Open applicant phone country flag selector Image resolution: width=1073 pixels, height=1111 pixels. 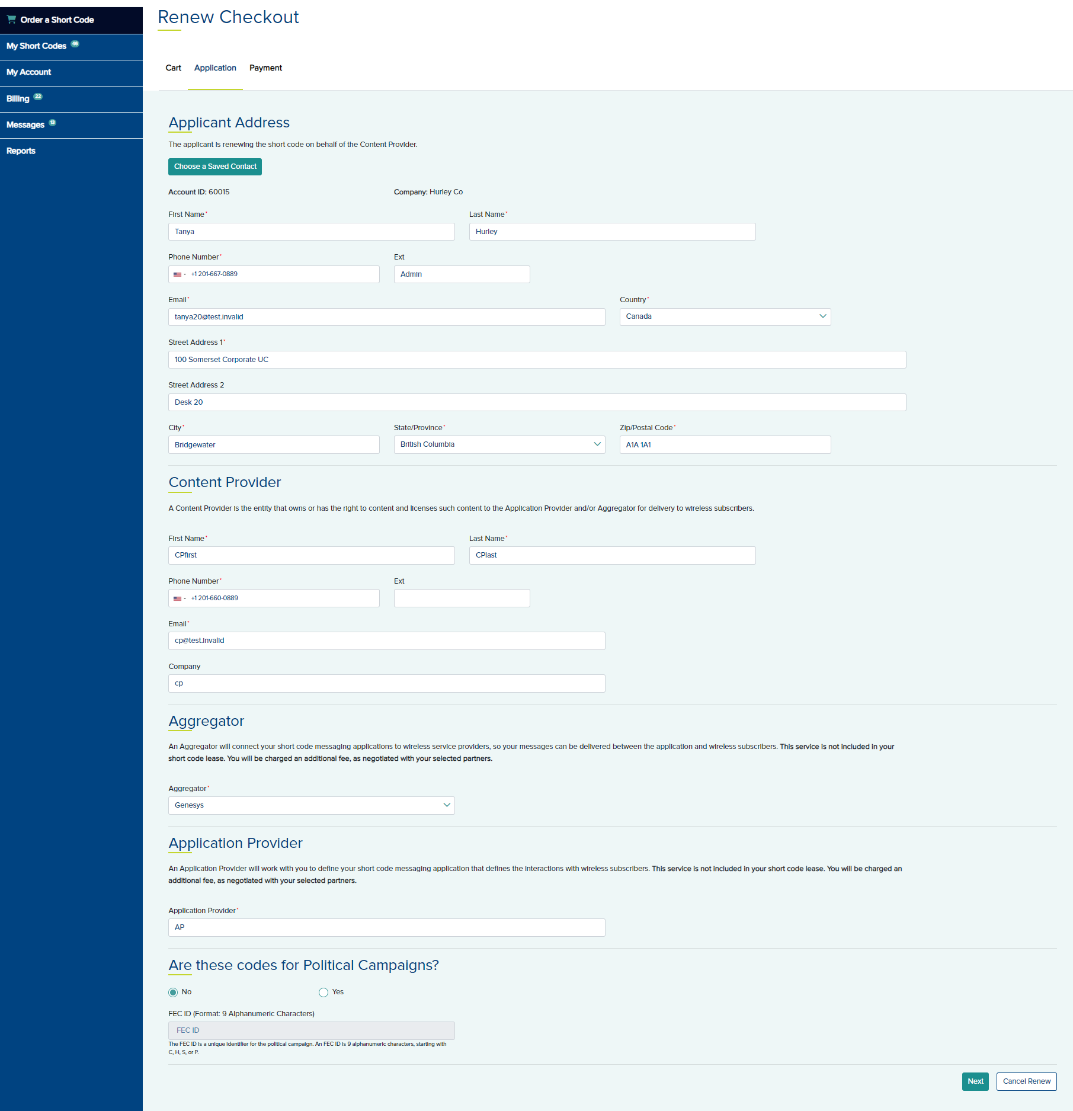179,274
